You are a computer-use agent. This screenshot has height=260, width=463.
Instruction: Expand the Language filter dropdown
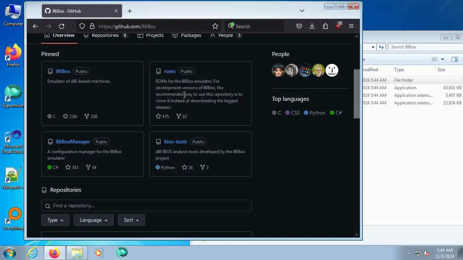tap(93, 220)
